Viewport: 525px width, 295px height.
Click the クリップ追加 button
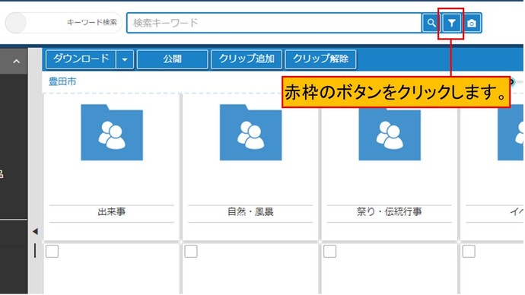point(247,59)
